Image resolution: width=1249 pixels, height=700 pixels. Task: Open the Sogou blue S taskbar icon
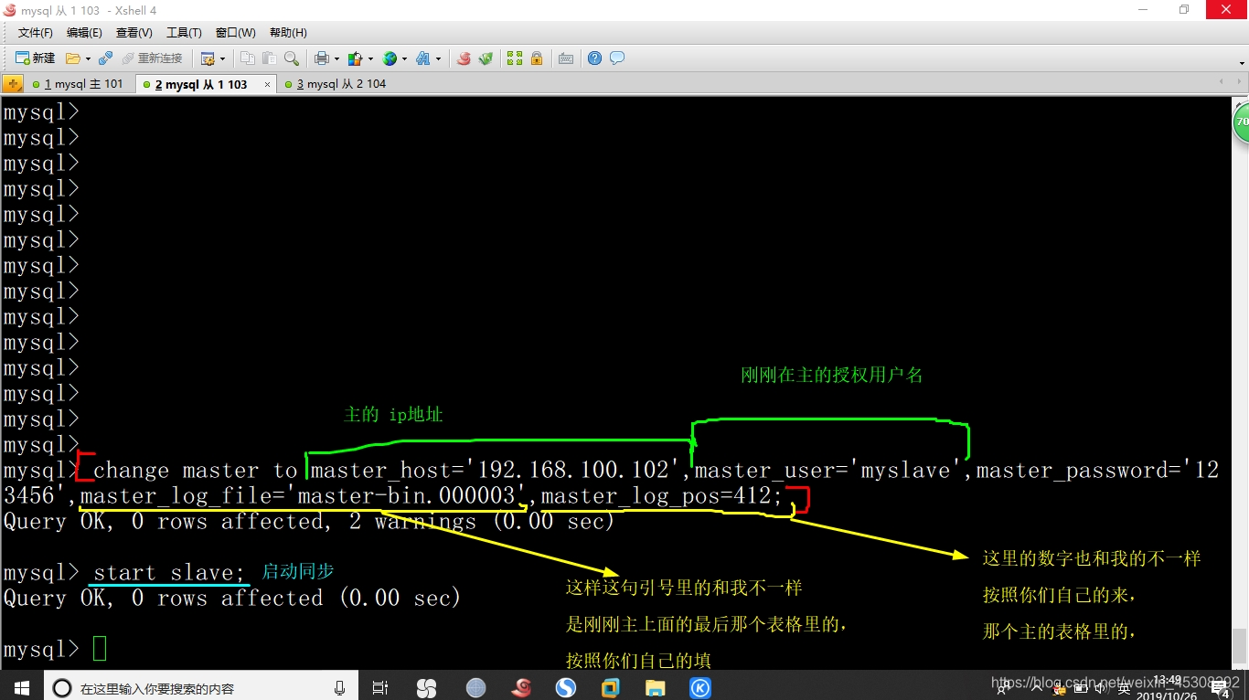click(x=566, y=687)
